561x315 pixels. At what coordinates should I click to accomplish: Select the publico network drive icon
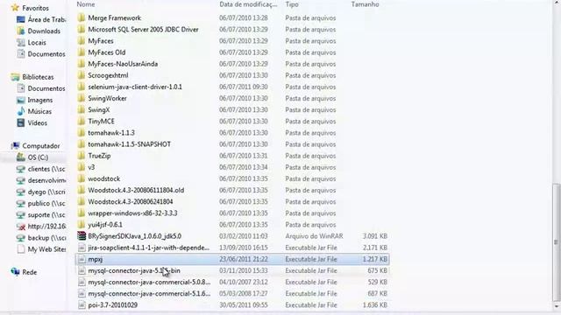21,203
